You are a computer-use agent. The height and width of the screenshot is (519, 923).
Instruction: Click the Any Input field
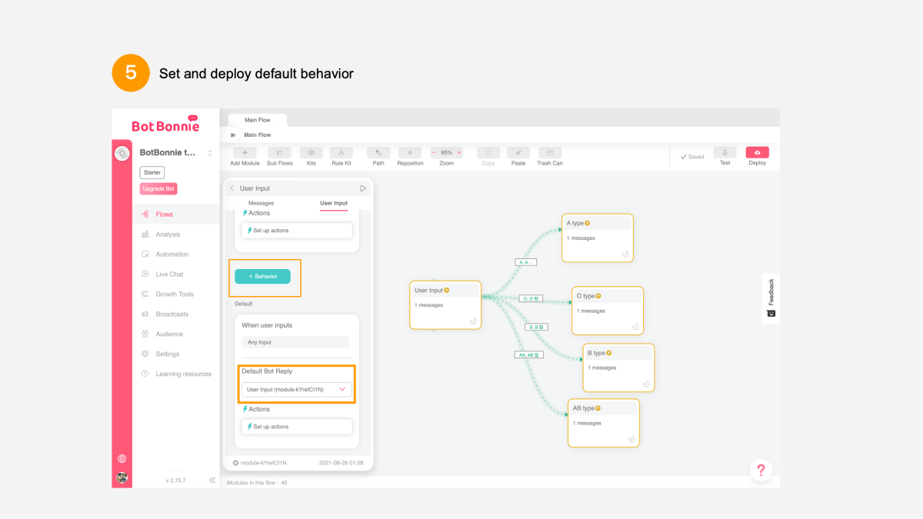point(295,342)
